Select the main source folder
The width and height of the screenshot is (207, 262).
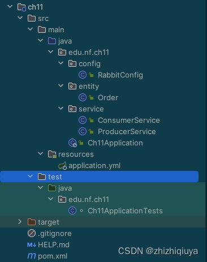56,30
